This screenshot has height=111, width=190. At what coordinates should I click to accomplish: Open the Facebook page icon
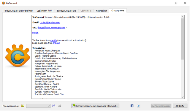(132, 106)
